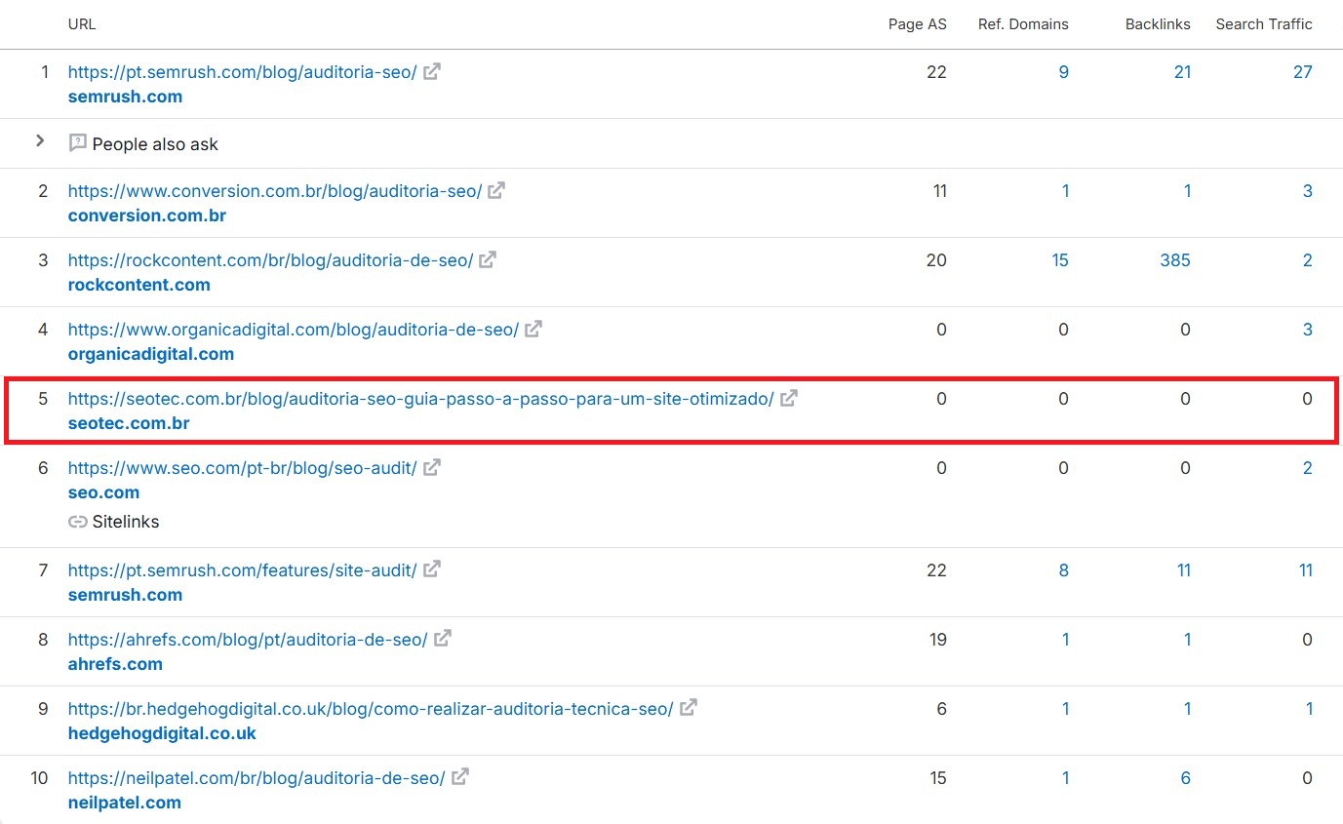Viewport: 1343px width, 824px height.
Task: Open hedgehogdigital URL external link icon
Action: 689,709
